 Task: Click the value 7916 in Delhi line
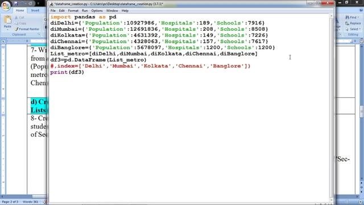pos(255,23)
